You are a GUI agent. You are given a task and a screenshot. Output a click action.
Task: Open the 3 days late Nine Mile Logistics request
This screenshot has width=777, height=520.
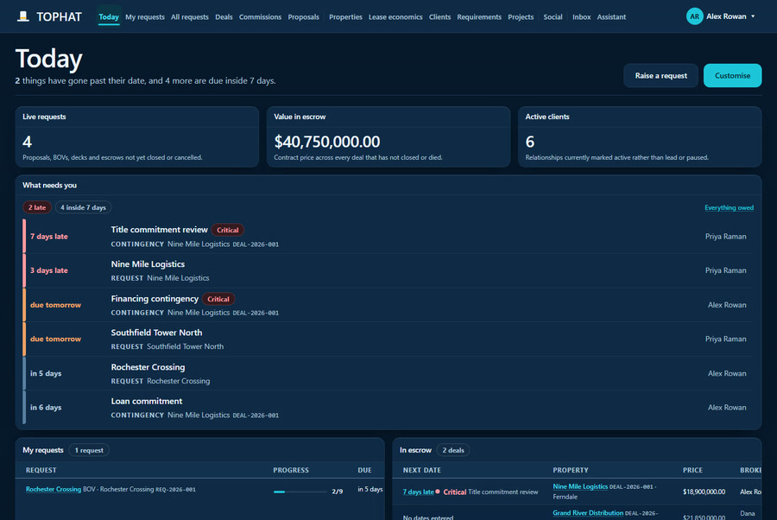389,270
